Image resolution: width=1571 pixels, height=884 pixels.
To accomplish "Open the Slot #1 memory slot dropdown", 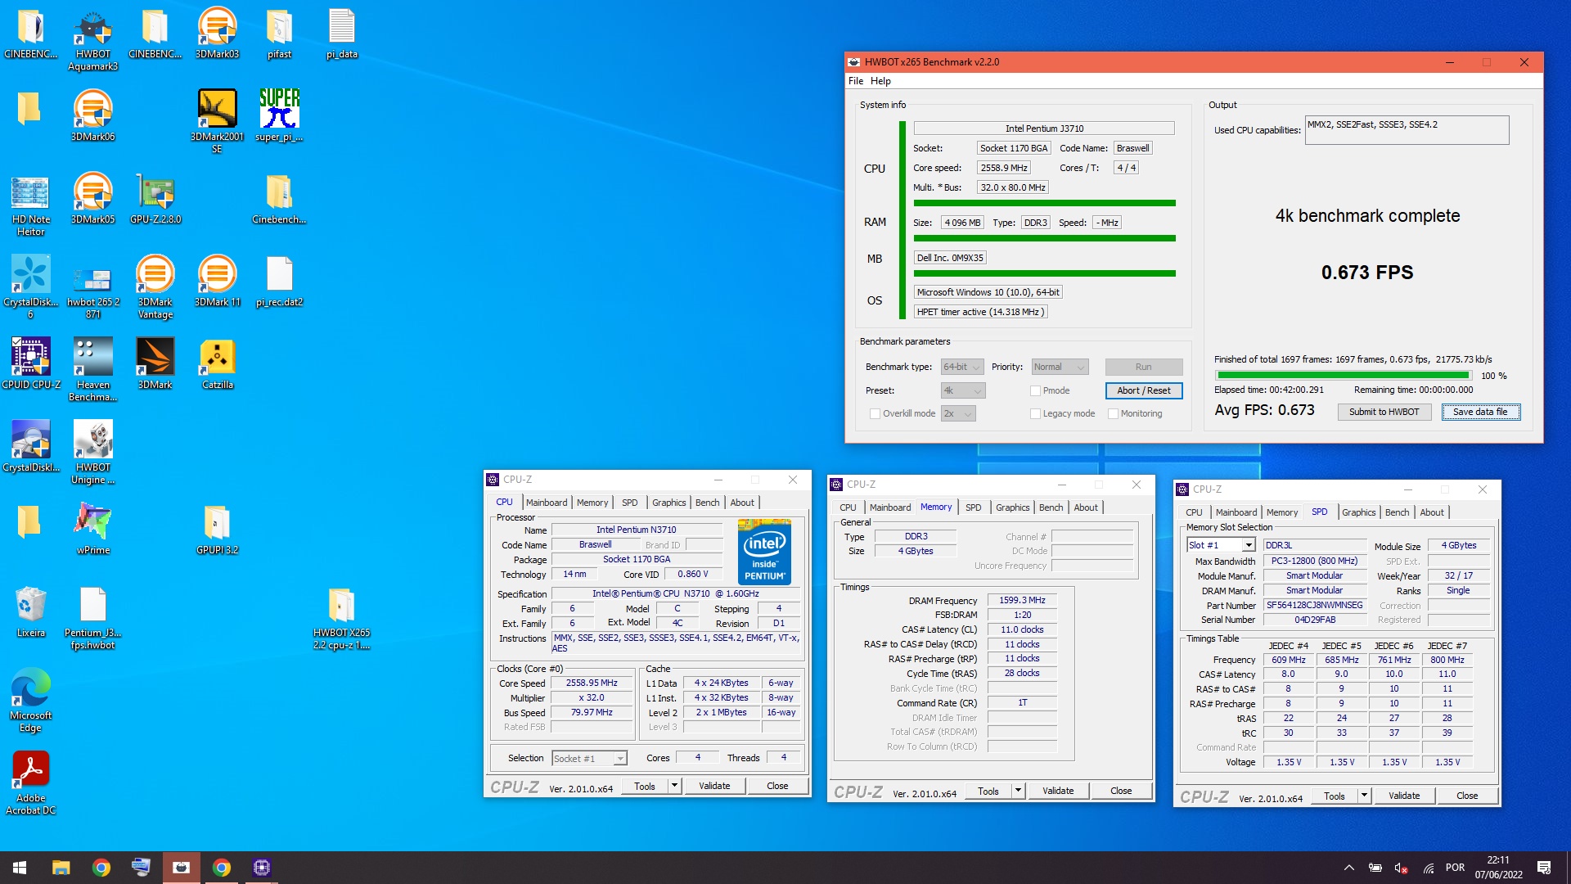I will pos(1221,545).
